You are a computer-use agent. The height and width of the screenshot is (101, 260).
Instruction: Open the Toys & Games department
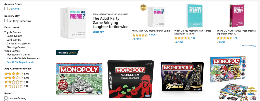[x=12, y=32]
